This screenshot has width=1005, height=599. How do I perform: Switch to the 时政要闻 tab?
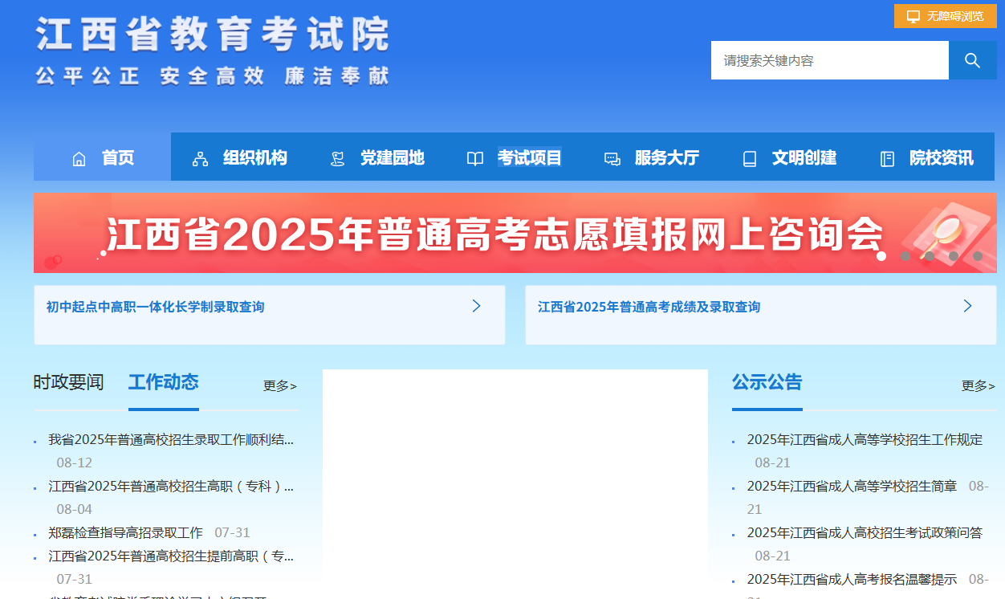pyautogui.click(x=67, y=383)
